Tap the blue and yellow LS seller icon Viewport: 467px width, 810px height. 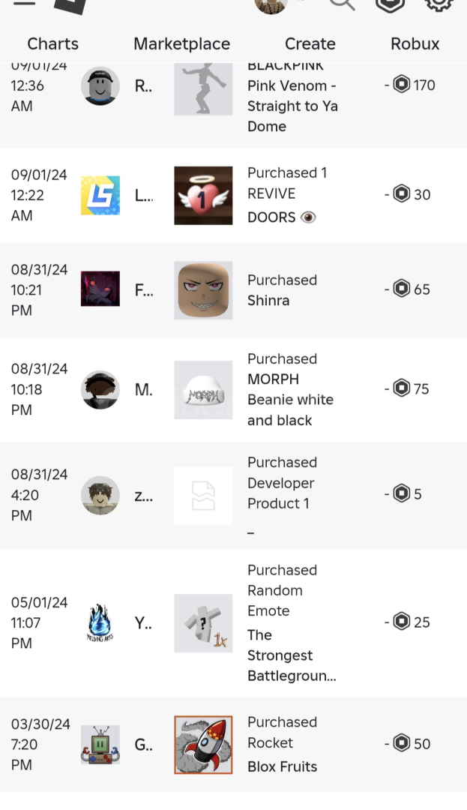pyautogui.click(x=100, y=195)
